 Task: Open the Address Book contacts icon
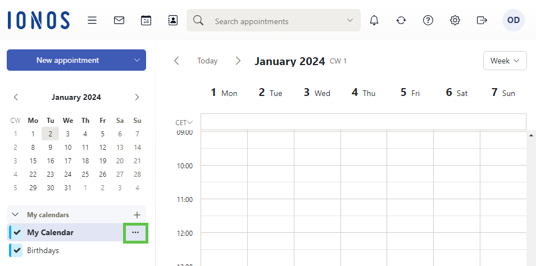(173, 20)
